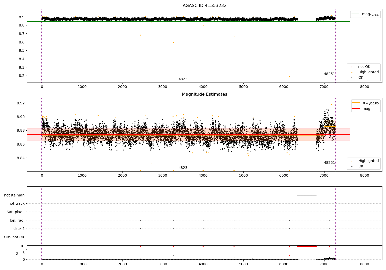This screenshot has height=270, width=386.
Task: Click the orange mag OBSID legend line
Action: pos(356,103)
